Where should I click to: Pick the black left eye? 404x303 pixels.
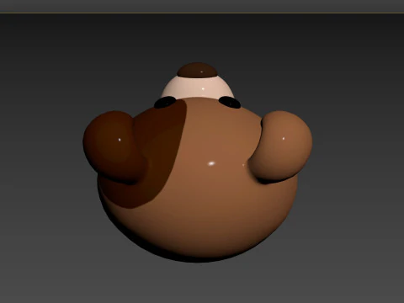pos(164,103)
